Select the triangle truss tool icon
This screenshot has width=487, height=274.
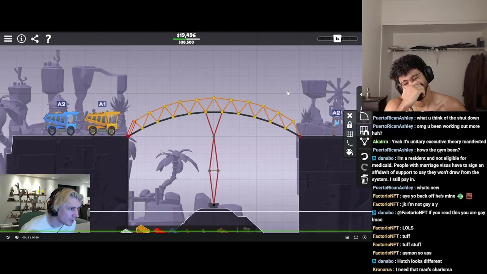[x=364, y=142]
